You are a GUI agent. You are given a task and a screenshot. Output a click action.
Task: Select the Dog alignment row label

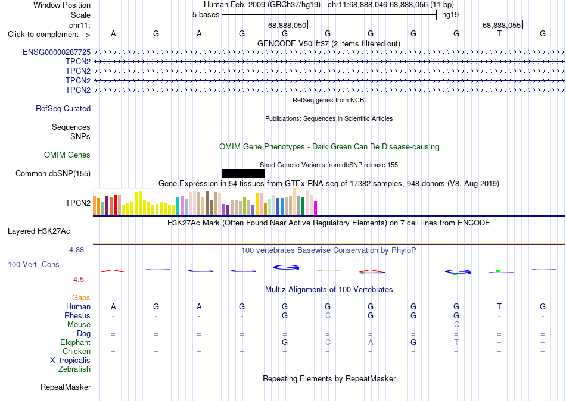[x=83, y=334]
